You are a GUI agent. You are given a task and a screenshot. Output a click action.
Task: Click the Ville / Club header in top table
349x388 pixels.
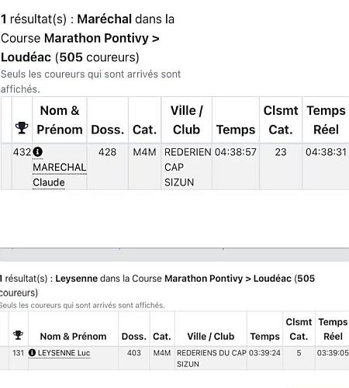click(186, 120)
